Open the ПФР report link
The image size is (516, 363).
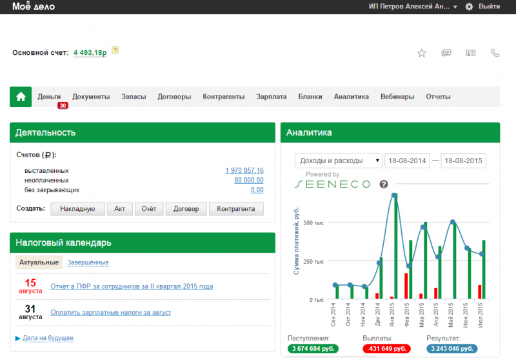(132, 286)
